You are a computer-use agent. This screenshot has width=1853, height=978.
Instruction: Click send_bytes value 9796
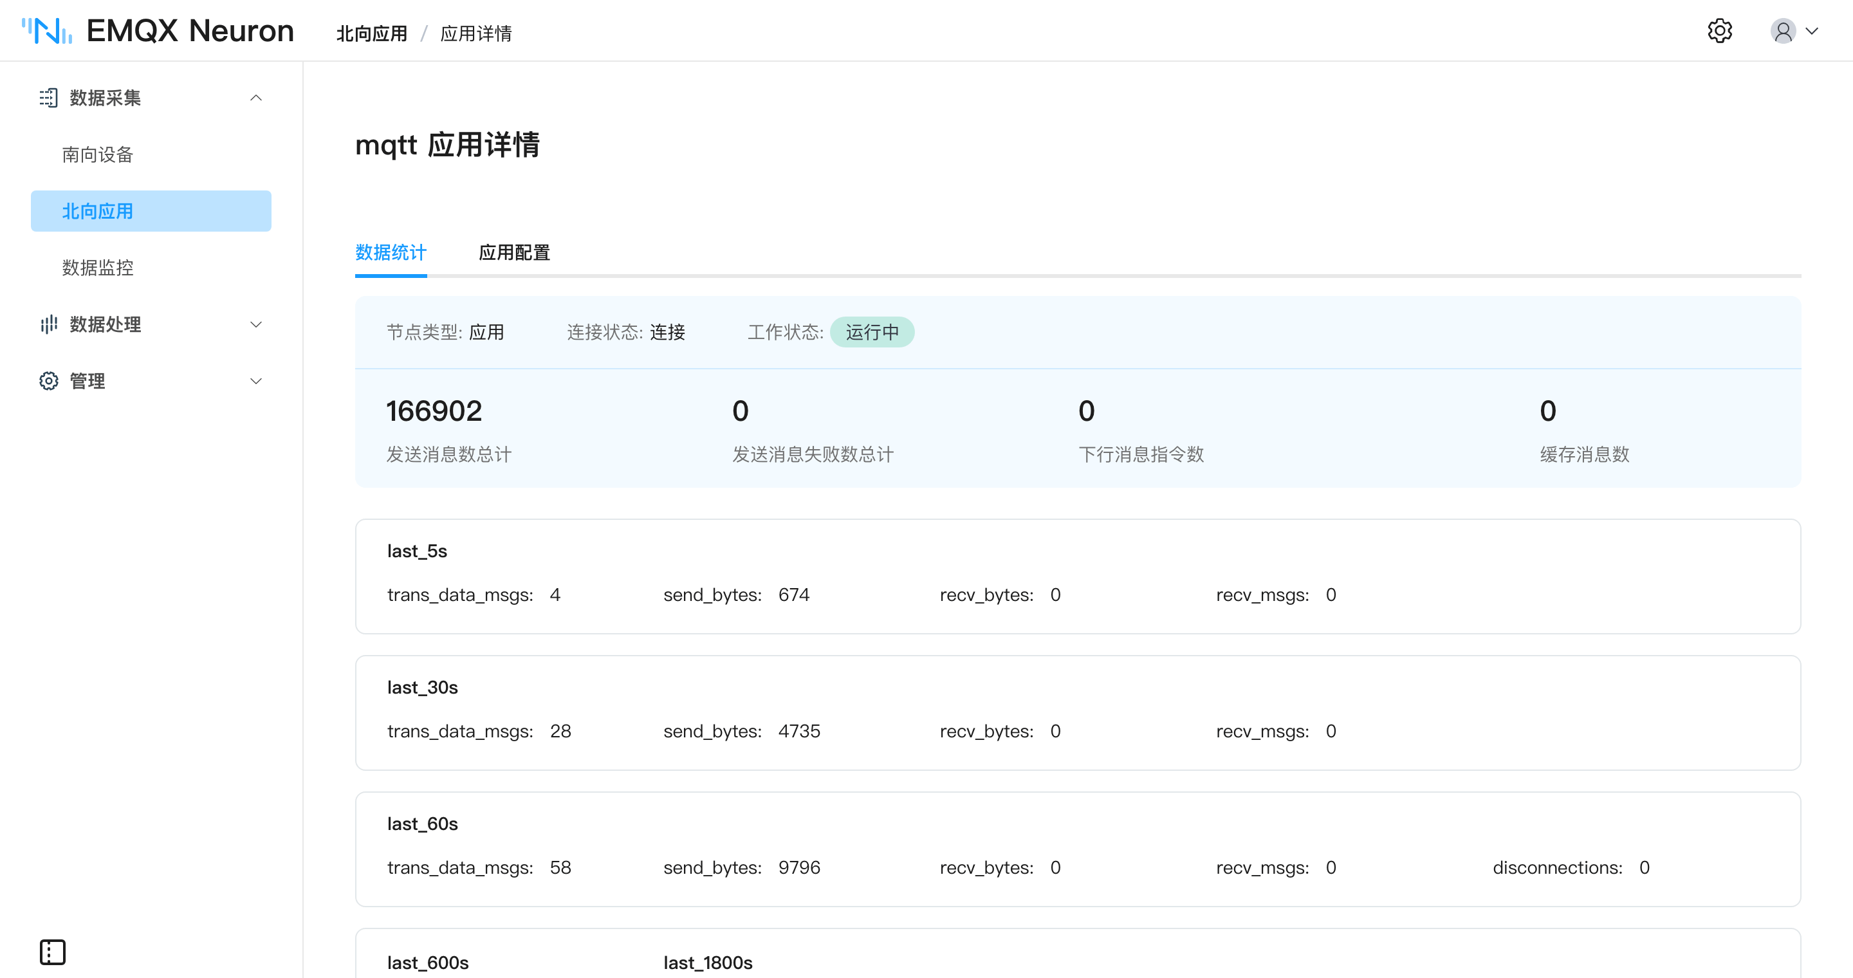tap(799, 867)
